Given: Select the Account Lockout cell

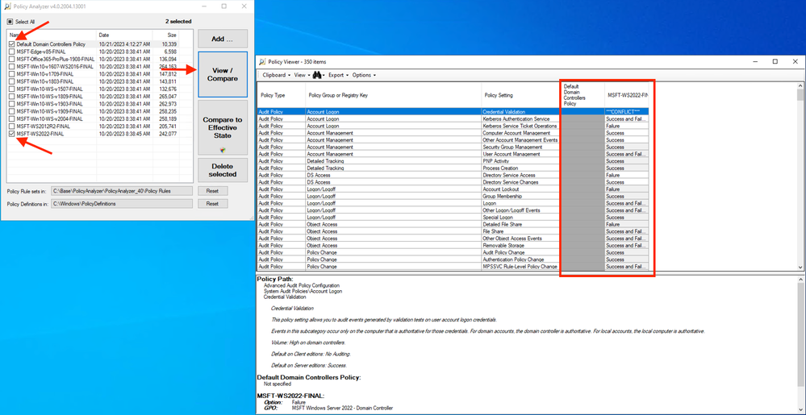Looking at the screenshot, I should pos(521,189).
